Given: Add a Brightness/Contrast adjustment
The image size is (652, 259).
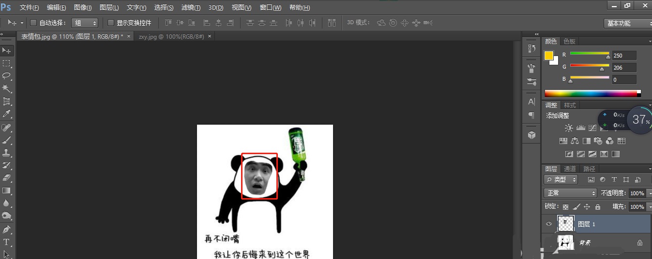Looking at the screenshot, I should 569,128.
